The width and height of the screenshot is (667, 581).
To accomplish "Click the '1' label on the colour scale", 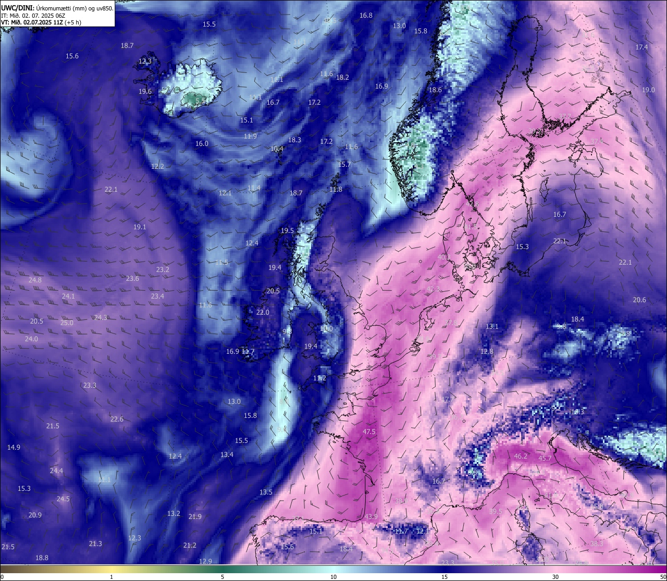I will pyautogui.click(x=112, y=577).
